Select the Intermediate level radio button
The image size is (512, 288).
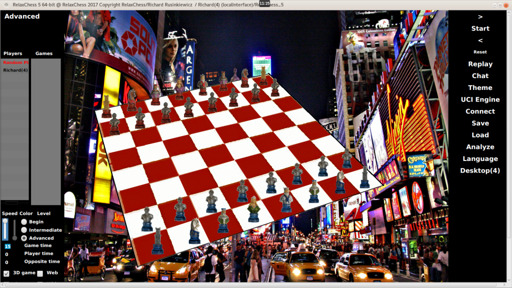pos(24,230)
